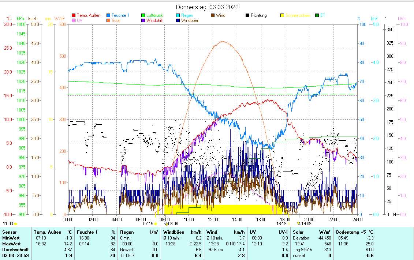Screen dimensions: 414x260
Task: Click the green Luftdruck legend square
Action: pyautogui.click(x=143, y=16)
